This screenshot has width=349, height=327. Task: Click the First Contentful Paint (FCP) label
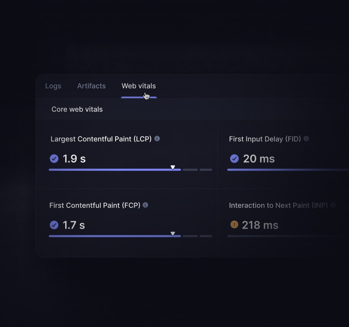pos(95,205)
